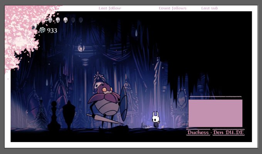The height and width of the screenshot is (154, 262).
Task: Click the "933" Geo counter number
Action: [52, 30]
